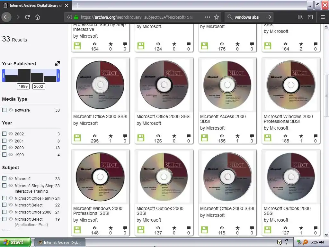Check the 2000 year filter
This screenshot has width=329, height=247.
pyautogui.click(x=4, y=148)
